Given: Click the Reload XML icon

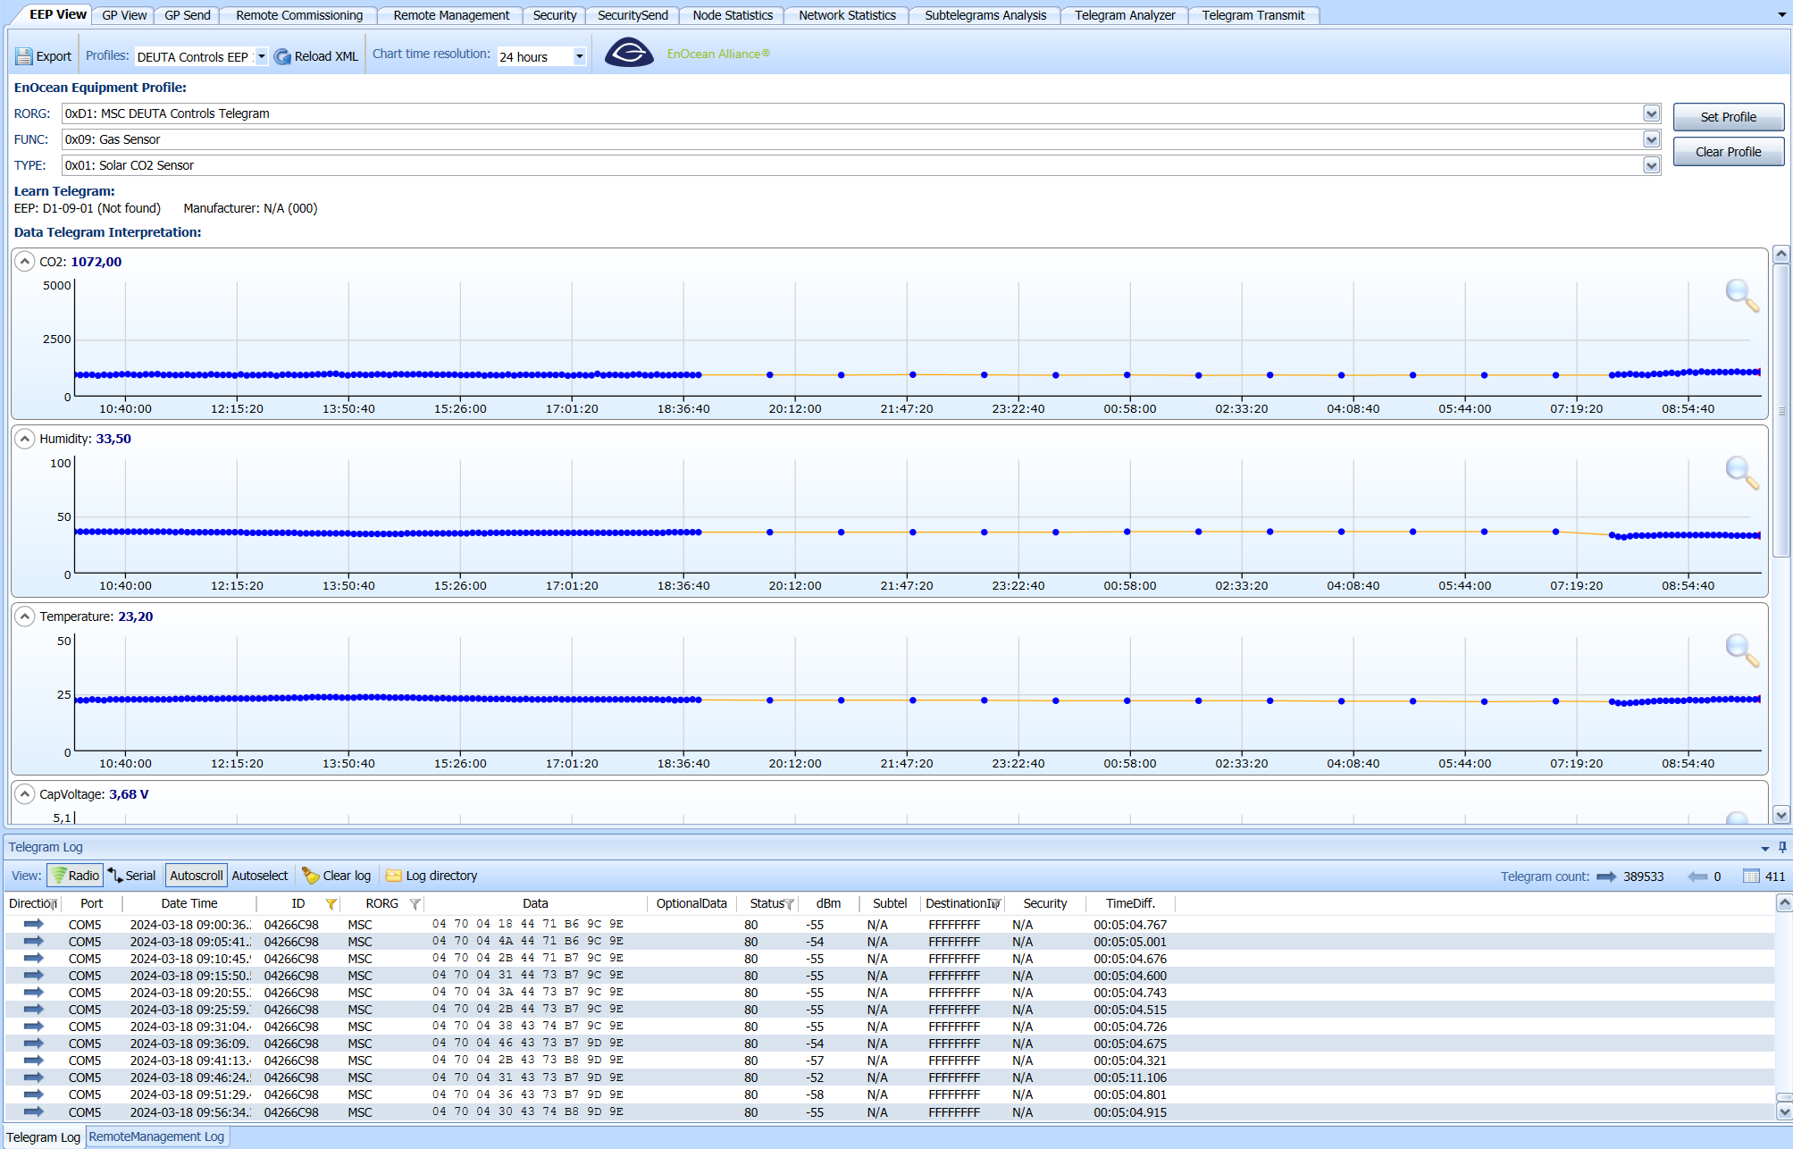Looking at the screenshot, I should 281,55.
